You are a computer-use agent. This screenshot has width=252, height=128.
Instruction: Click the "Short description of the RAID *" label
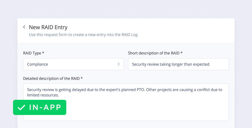pos(155,53)
